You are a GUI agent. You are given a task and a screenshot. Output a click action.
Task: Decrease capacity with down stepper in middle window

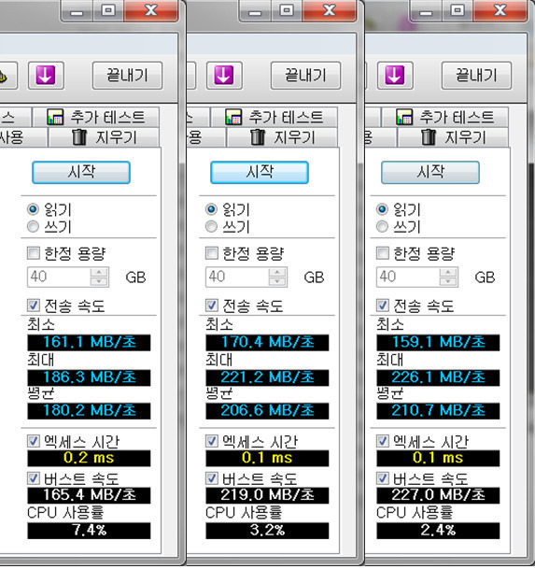[277, 281]
